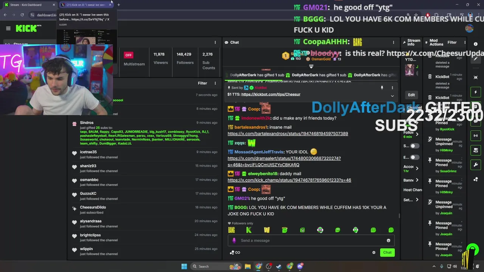Viewport: 484px width, 272px height.
Task: Open File Explorer from the taskbar
Action: click(248, 266)
